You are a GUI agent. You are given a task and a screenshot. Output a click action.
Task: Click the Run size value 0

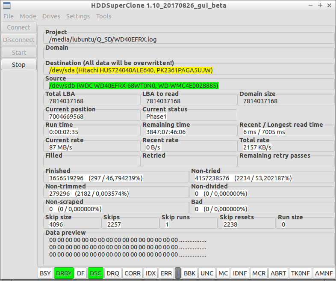coord(283,224)
